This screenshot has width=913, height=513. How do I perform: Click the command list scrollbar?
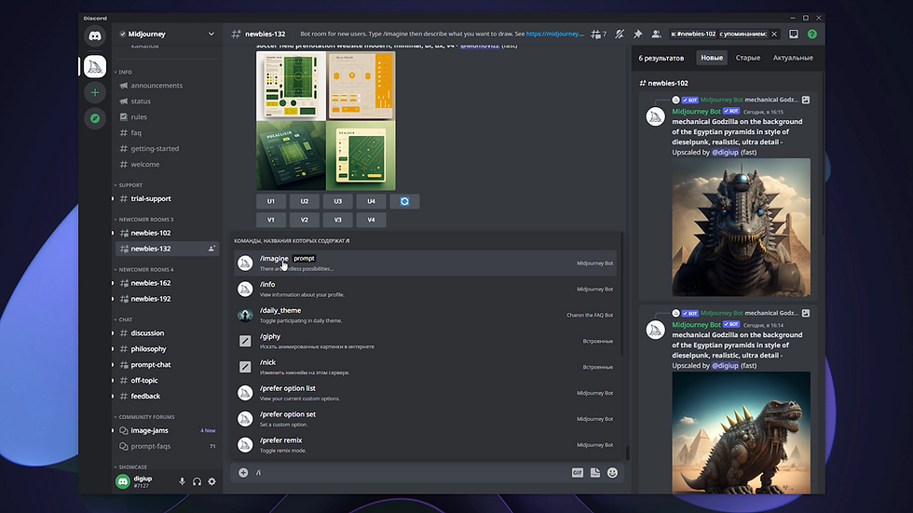pyautogui.click(x=622, y=293)
